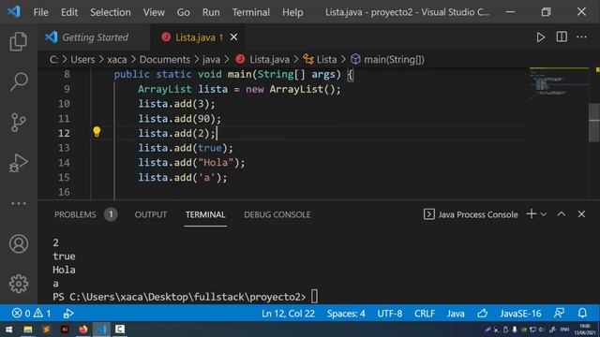Open the Go menu
Viewport: 600px width, 337px height.
tap(184, 12)
